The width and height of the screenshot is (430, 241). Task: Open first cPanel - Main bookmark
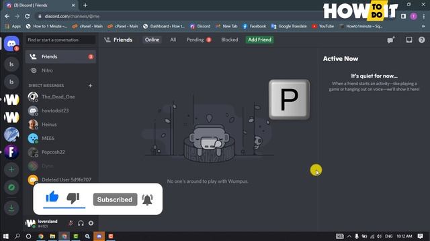click(x=87, y=26)
